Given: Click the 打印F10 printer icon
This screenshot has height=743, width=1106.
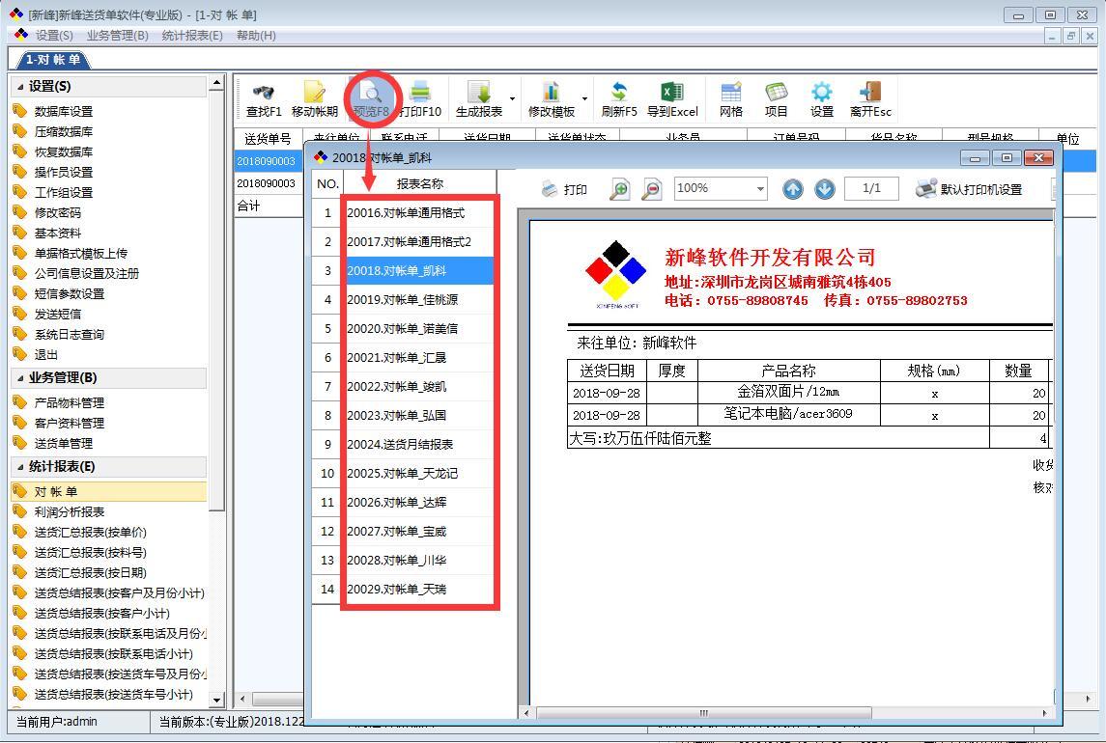Looking at the screenshot, I should (420, 93).
